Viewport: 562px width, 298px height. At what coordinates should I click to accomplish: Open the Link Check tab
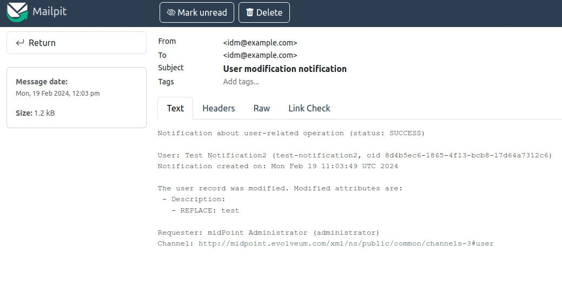(309, 108)
